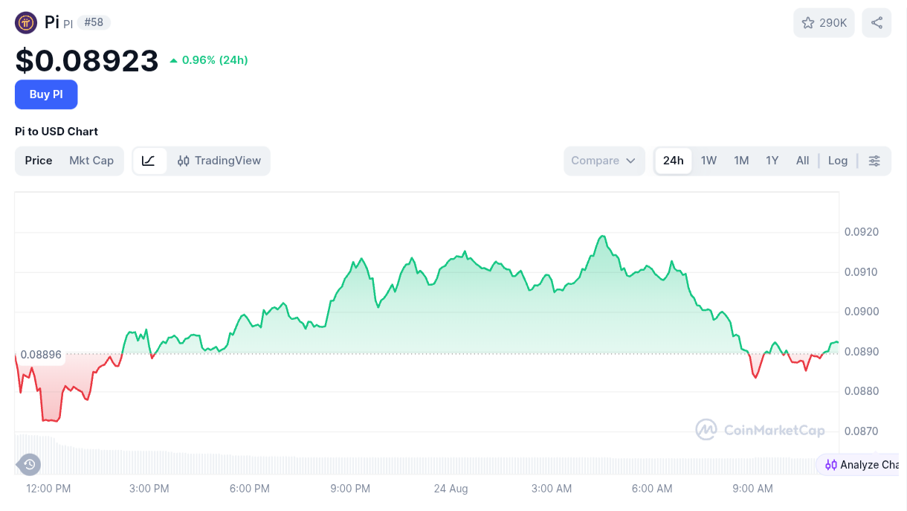The width and height of the screenshot is (907, 511).
Task: View the All time range
Action: (802, 161)
